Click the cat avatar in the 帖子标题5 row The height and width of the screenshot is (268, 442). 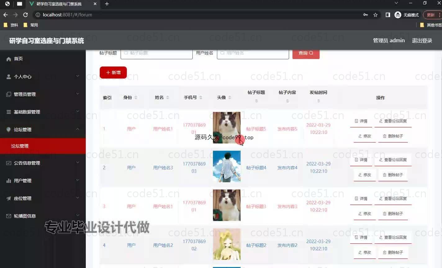point(227,127)
